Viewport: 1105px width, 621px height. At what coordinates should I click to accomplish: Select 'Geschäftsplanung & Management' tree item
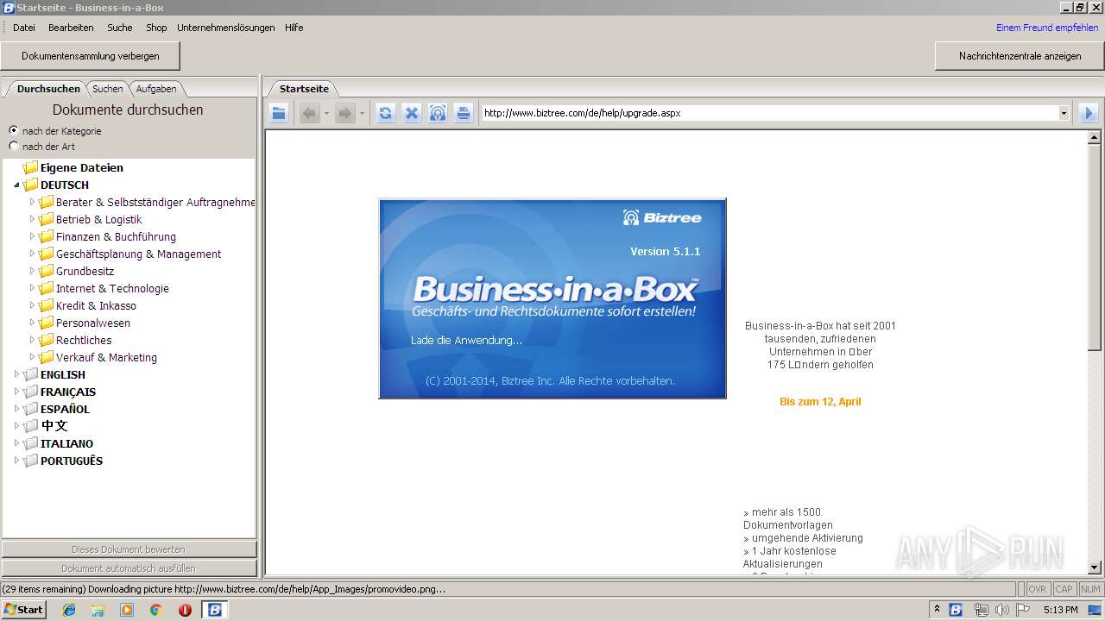point(138,254)
